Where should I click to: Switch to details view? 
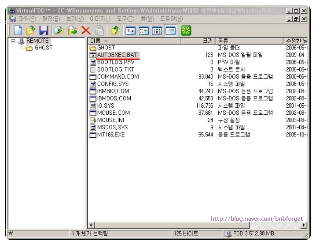pyautogui.click(x=170, y=31)
